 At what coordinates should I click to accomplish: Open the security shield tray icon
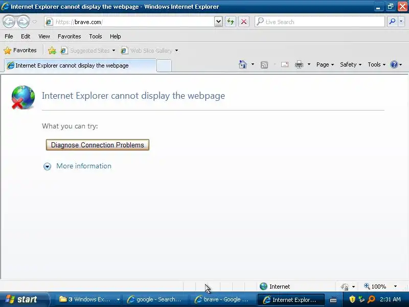click(x=352, y=299)
